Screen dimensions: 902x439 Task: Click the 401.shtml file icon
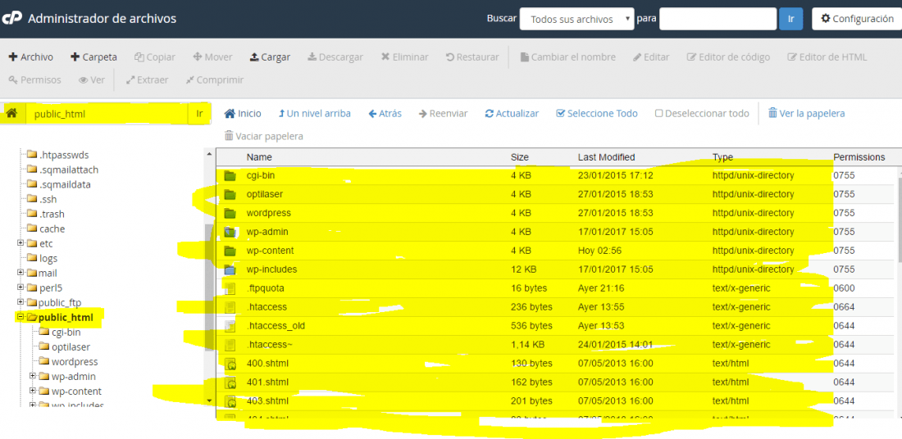(x=230, y=382)
